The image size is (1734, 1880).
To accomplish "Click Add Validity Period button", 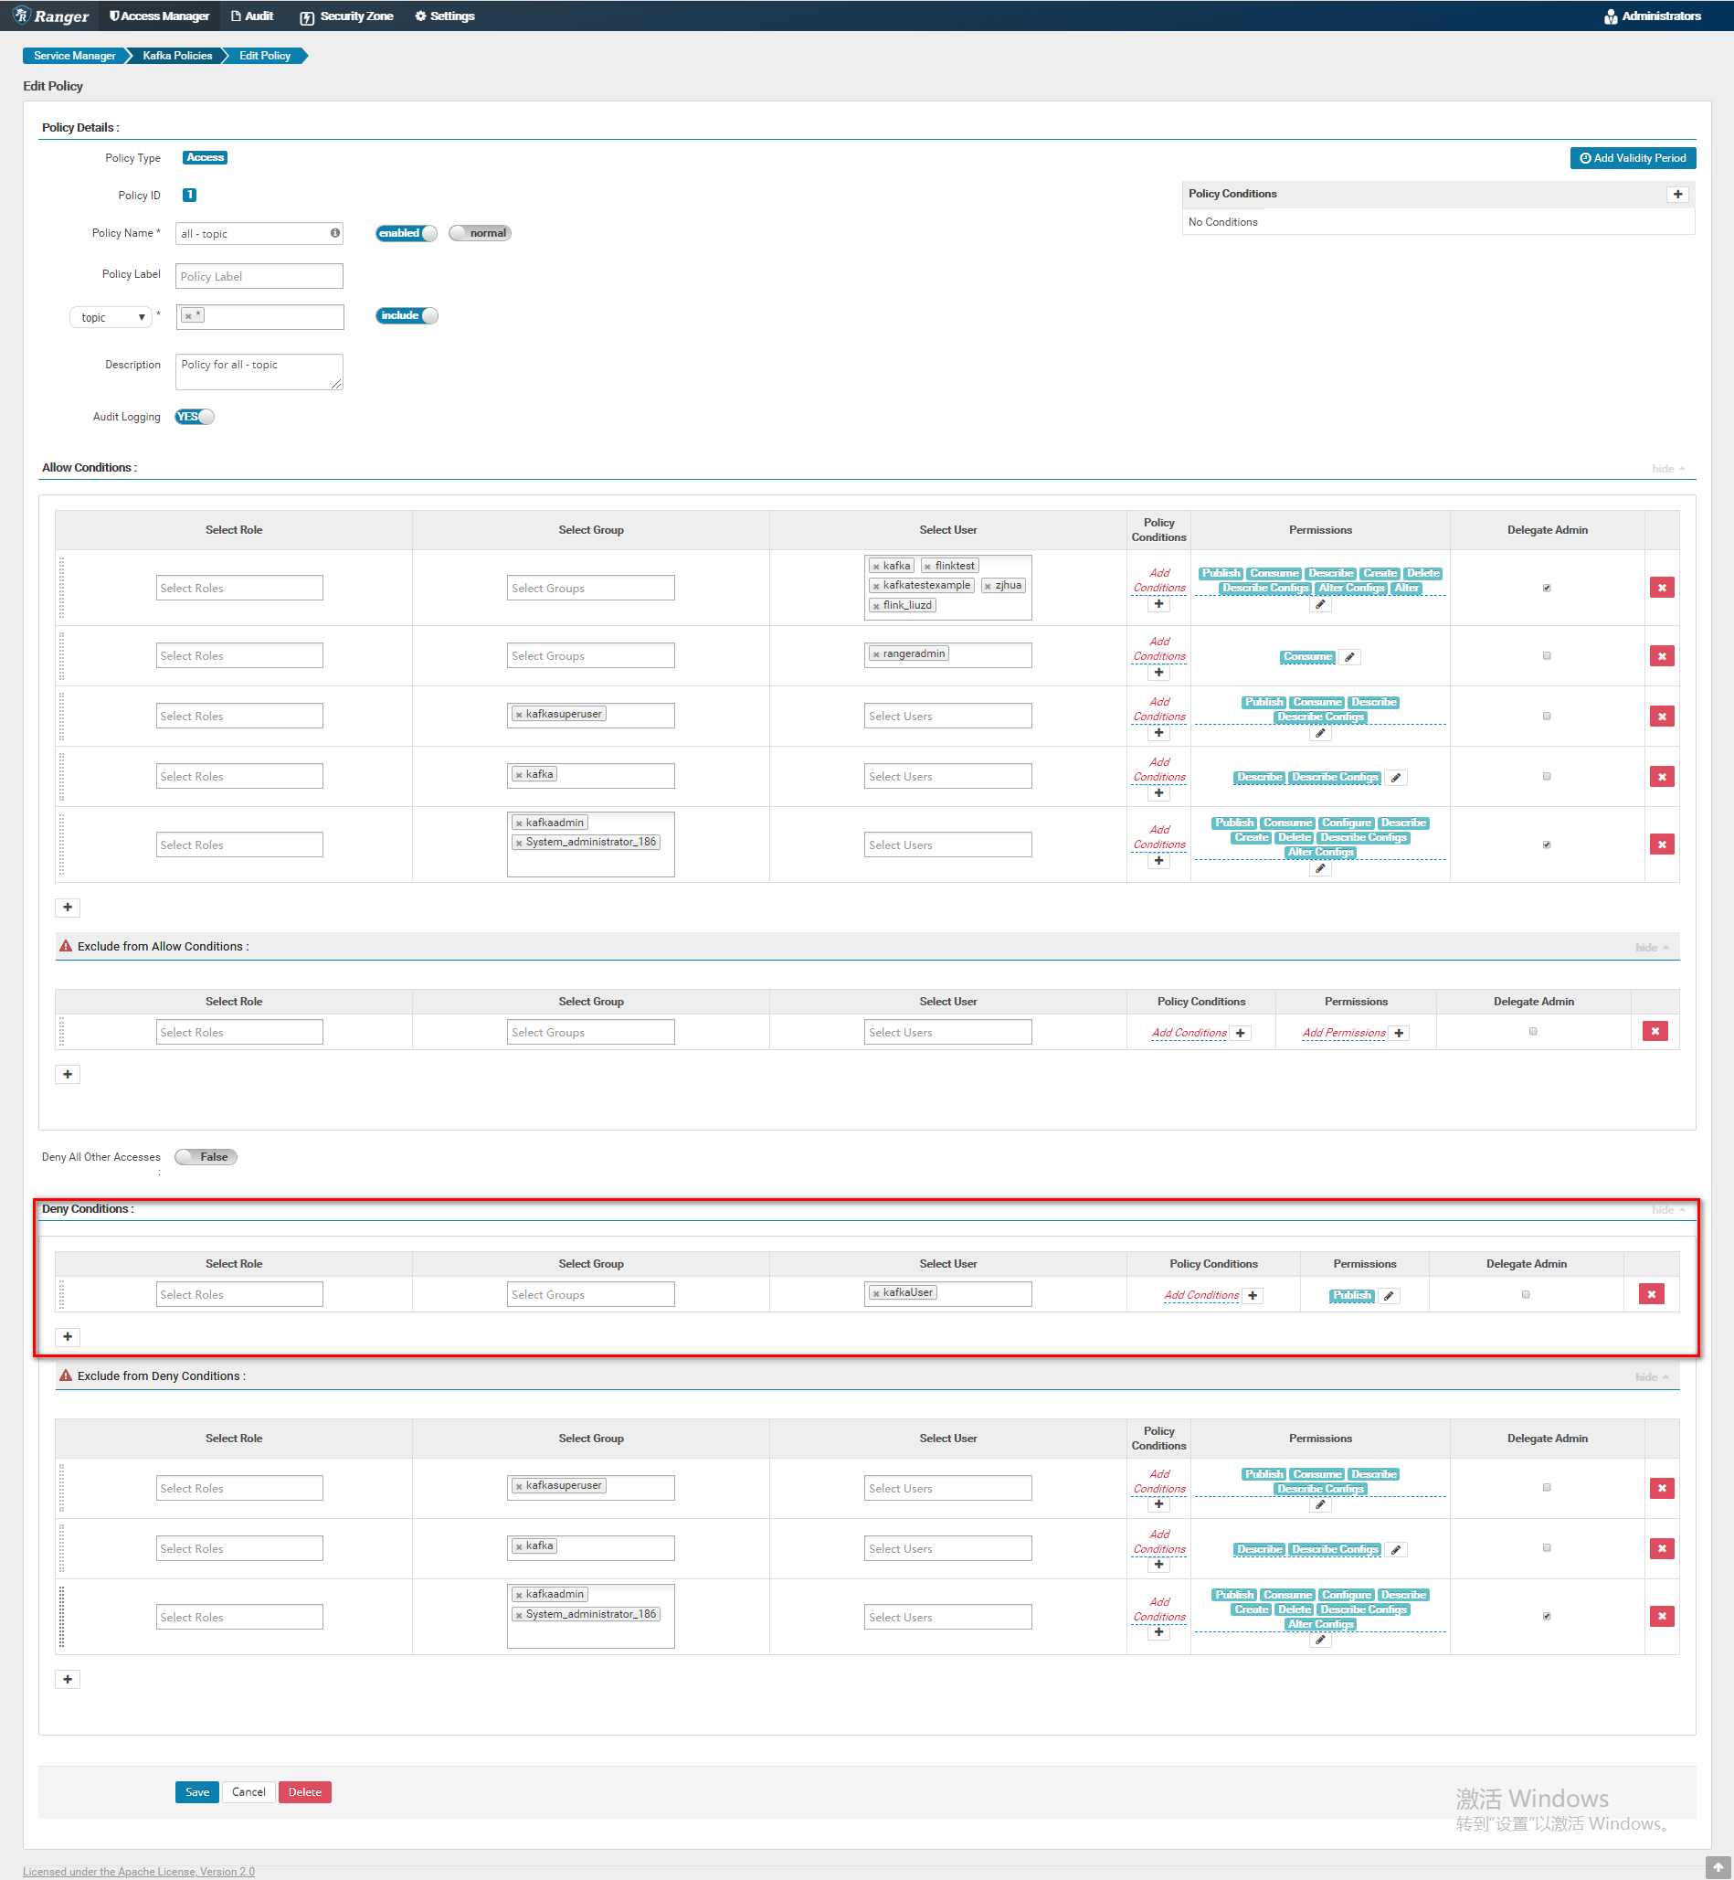I will 1633,158.
